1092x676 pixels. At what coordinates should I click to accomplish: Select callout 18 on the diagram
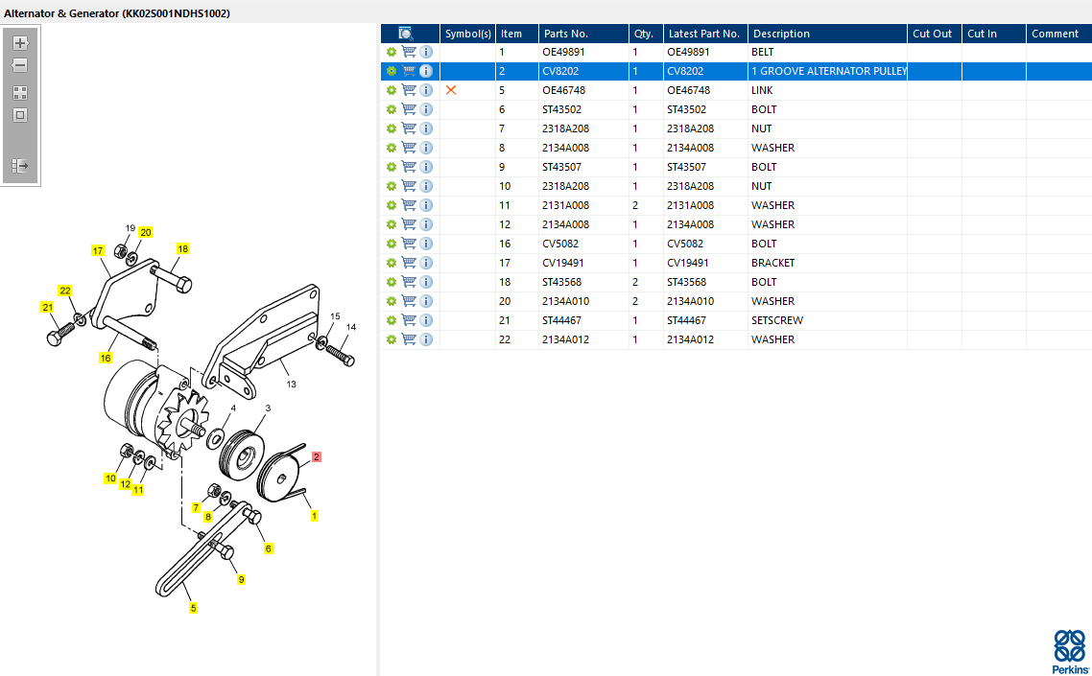[x=182, y=248]
